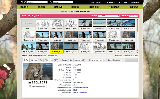This screenshot has width=160, height=99.
Task: Switch to the Assets (2) tab
Action: (80, 60)
